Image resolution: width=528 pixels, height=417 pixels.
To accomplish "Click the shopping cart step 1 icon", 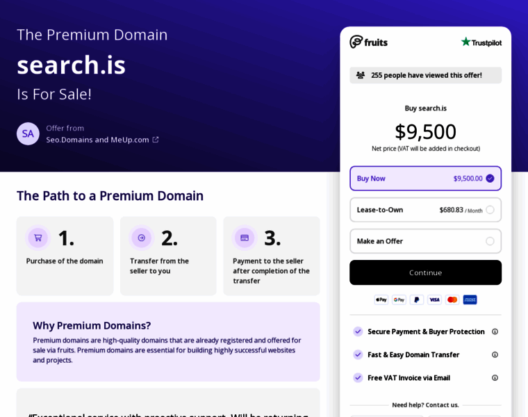I will (38, 238).
